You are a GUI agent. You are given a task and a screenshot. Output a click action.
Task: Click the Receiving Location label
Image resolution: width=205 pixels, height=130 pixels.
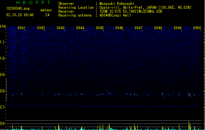coord(76,7)
